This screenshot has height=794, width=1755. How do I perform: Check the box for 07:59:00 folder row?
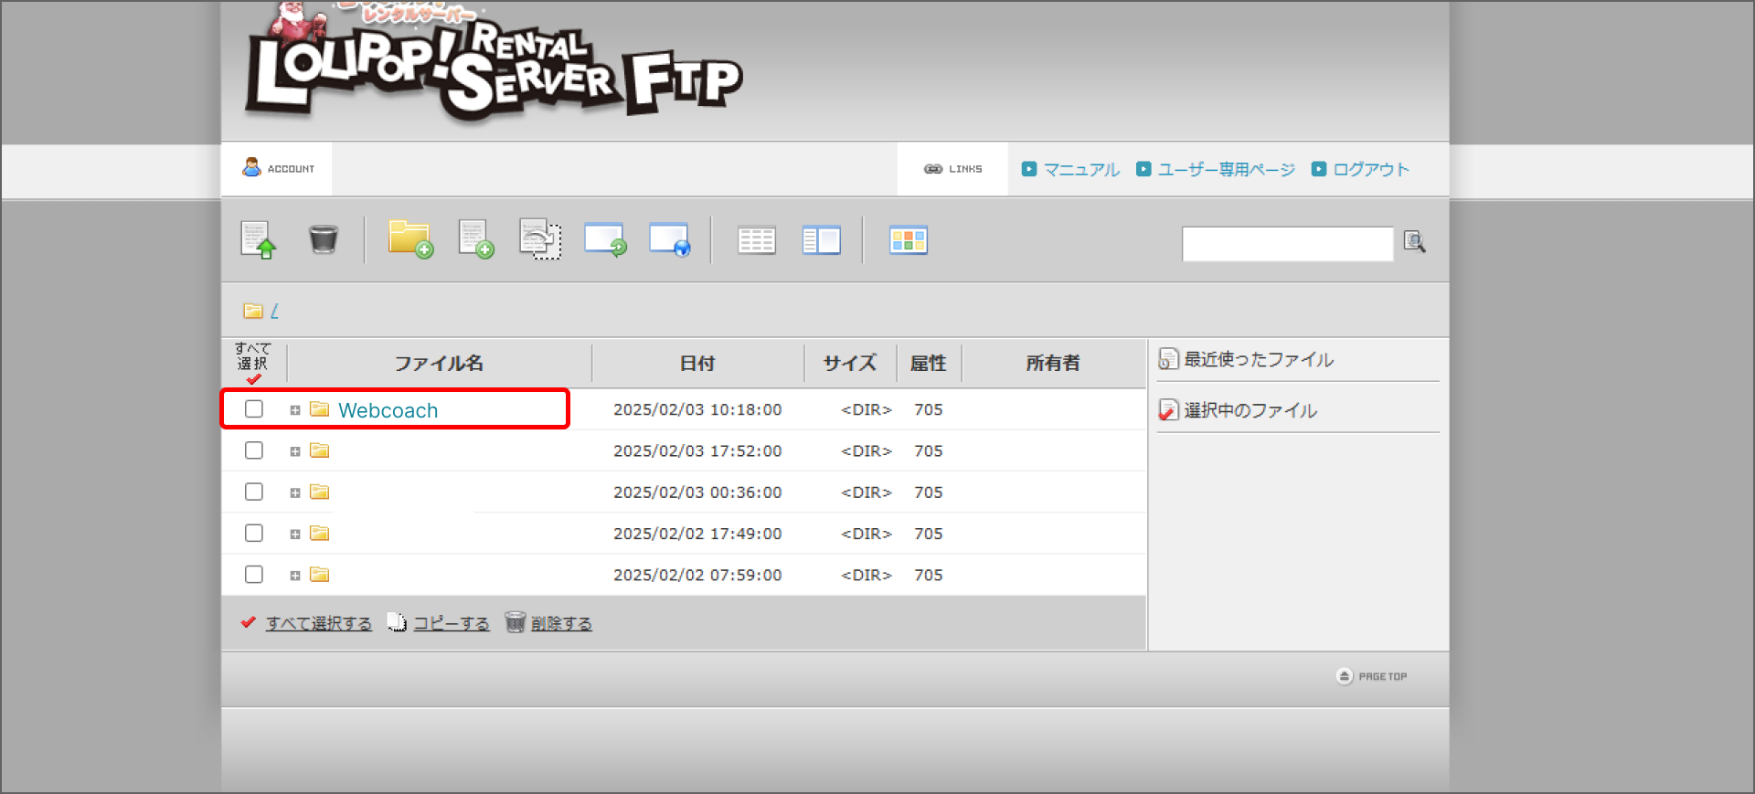coord(254,574)
